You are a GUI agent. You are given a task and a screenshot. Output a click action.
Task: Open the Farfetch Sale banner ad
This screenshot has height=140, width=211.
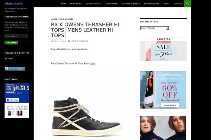(x=164, y=49)
